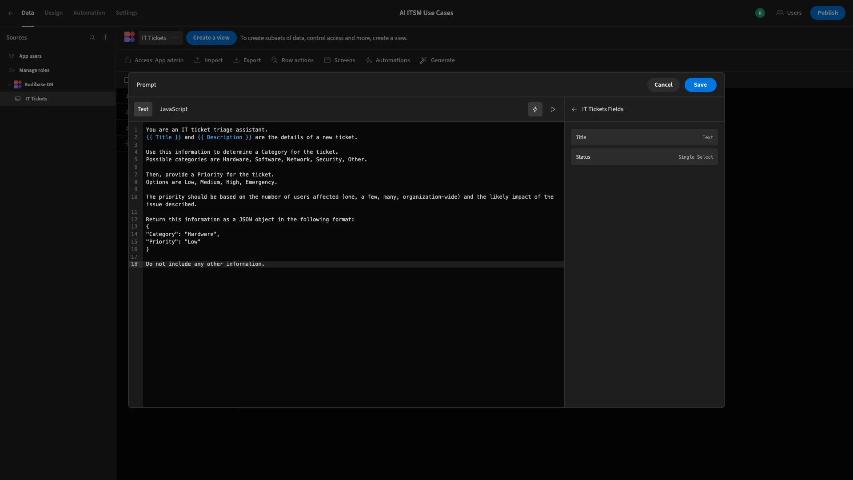
Task: Click the AI ITSM Use Cases title
Action: pos(426,13)
